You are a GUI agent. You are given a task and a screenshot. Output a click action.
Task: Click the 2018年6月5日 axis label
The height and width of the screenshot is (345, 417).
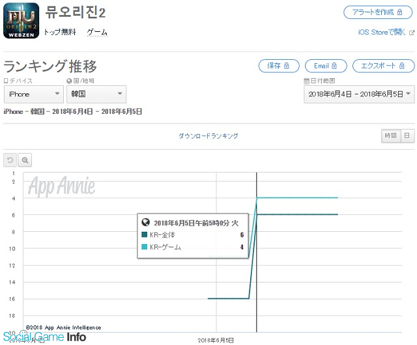coord(216,340)
